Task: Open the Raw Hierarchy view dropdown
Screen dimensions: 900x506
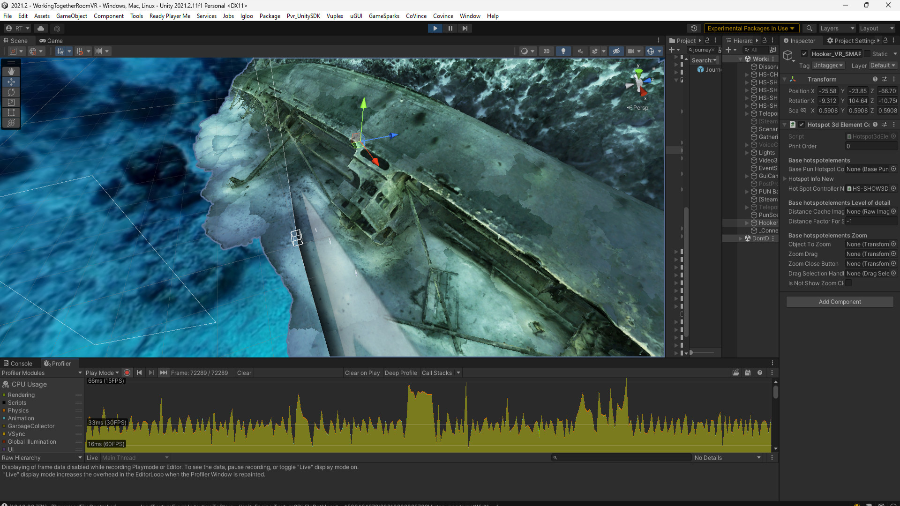Action: click(x=42, y=458)
